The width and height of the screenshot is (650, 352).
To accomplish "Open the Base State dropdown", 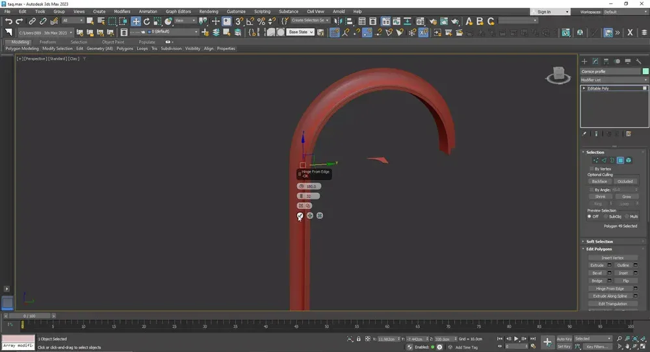I will [x=301, y=32].
